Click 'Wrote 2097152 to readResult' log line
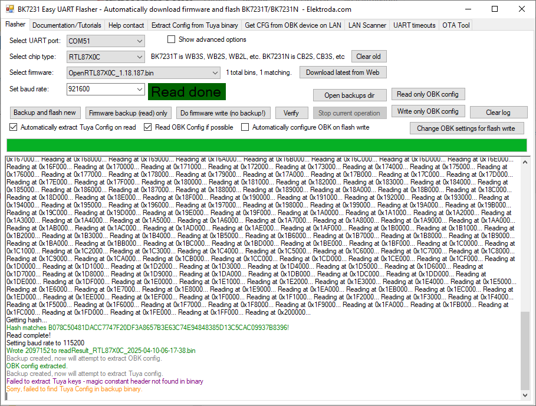Image resolution: width=536 pixels, height=406 pixels. tap(101, 351)
